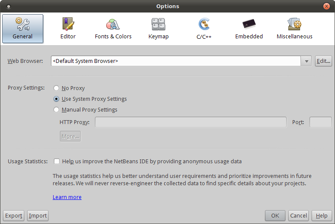Viewport: 335px width, 224px height.
Task: Click inside the HTTP Proxy field
Action: pos(190,122)
